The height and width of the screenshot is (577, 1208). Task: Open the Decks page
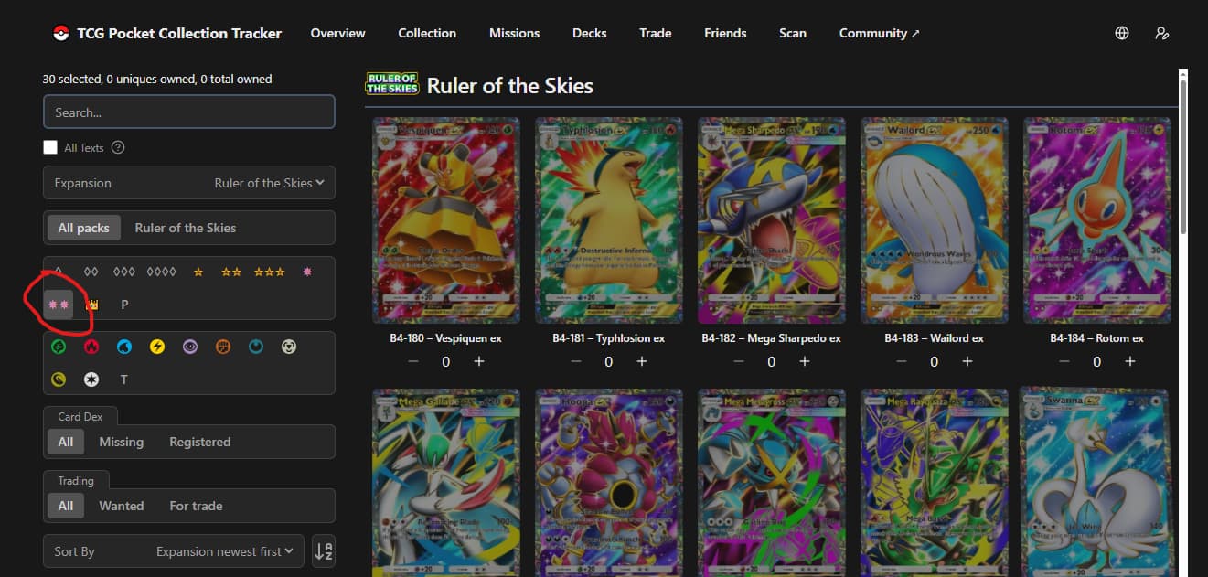(590, 33)
